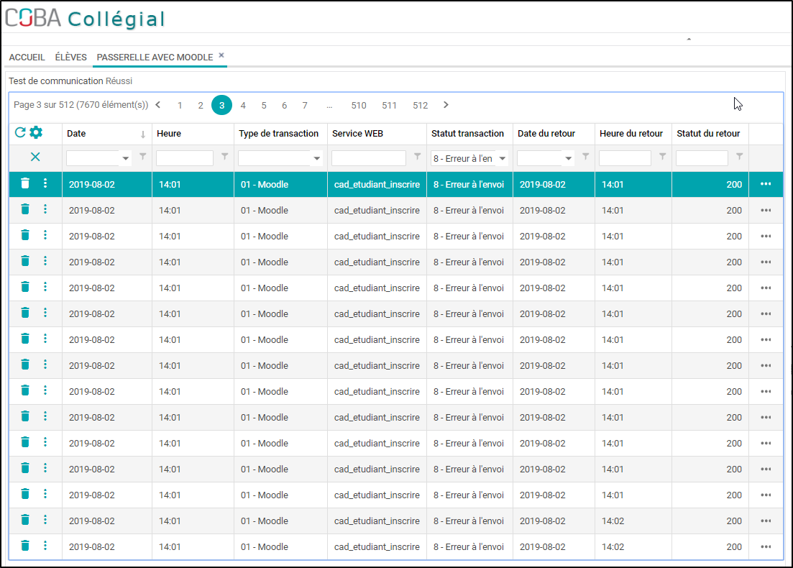Switch to the ACCUEIL tab

27,58
